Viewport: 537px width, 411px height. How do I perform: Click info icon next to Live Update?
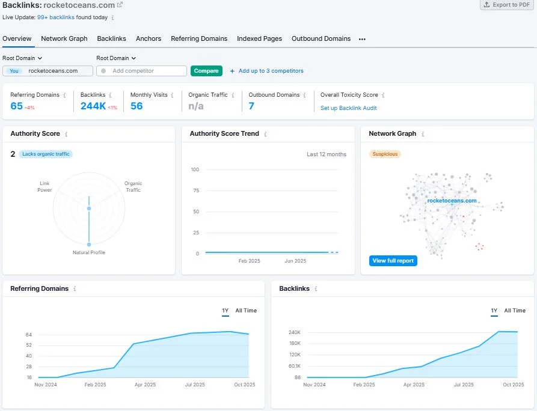(112, 17)
